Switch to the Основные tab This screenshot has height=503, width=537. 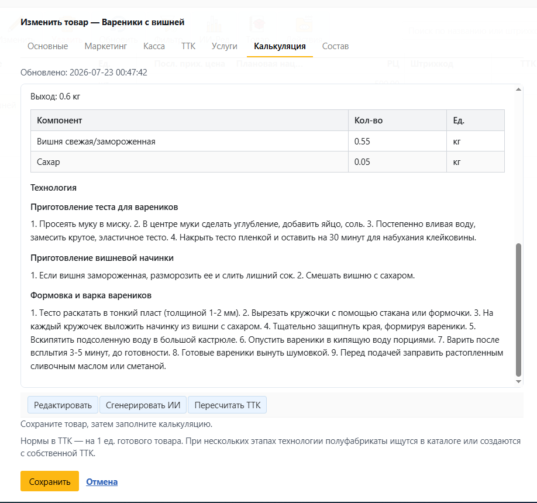tap(47, 46)
